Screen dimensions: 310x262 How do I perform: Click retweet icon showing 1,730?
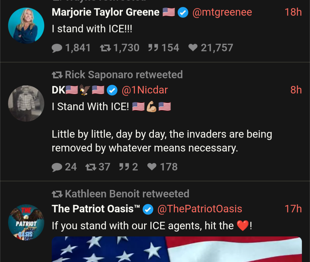pos(105,48)
